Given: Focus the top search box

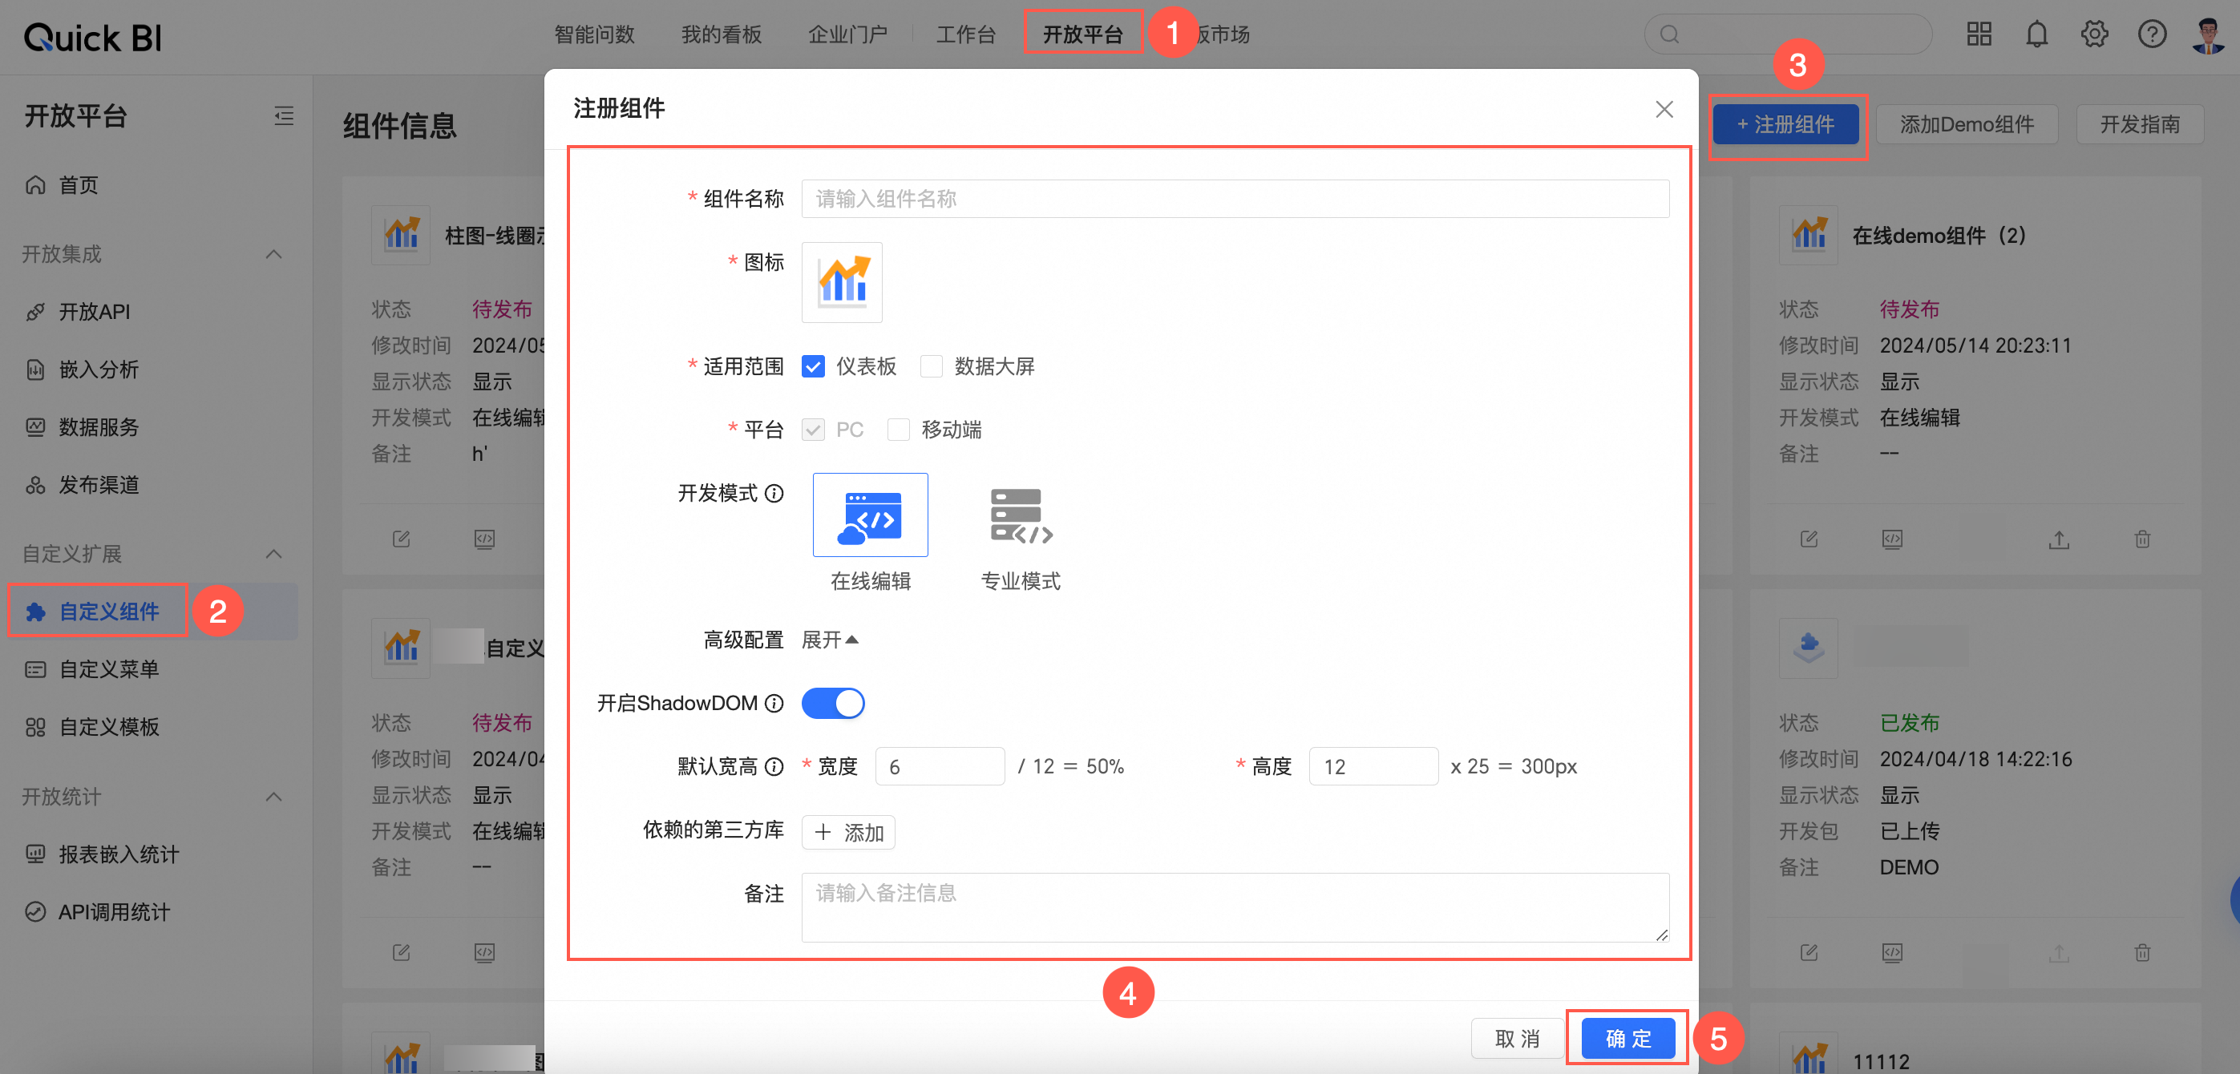Looking at the screenshot, I should coord(1788,34).
